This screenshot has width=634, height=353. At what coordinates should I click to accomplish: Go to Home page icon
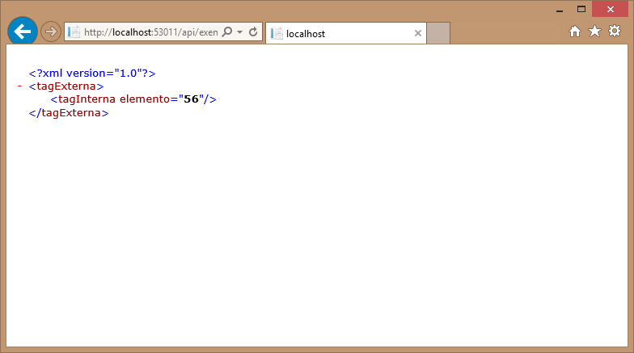pos(575,31)
